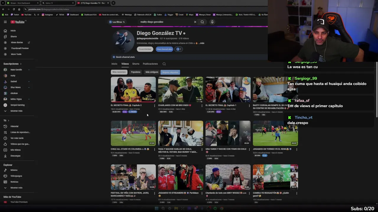The height and width of the screenshot is (212, 378).
Task: Click the YouTube logo
Action: (18, 22)
